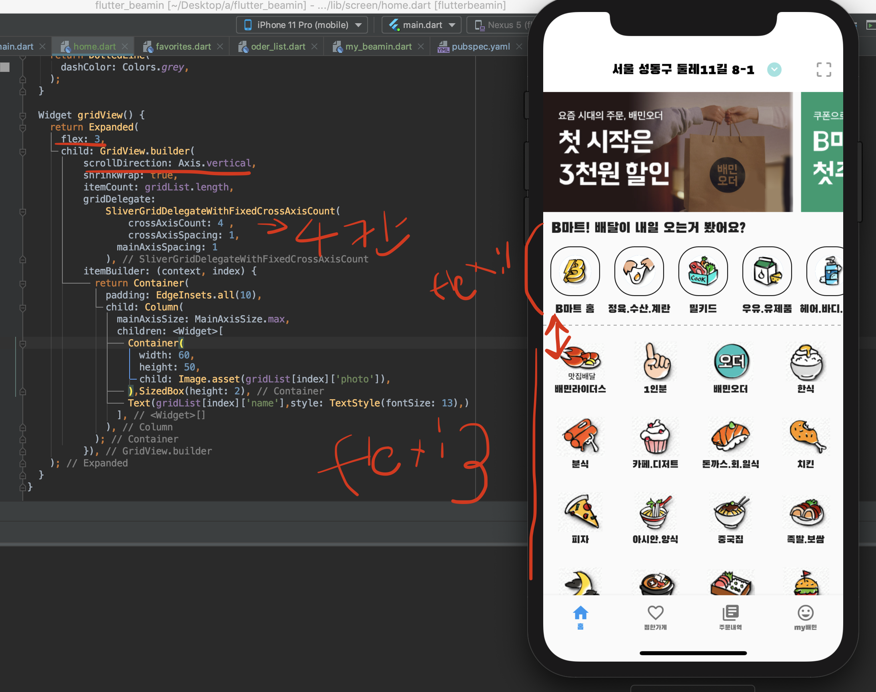The height and width of the screenshot is (692, 876).
Task: Tap the Korean food (한식) bowl icon
Action: 806,362
